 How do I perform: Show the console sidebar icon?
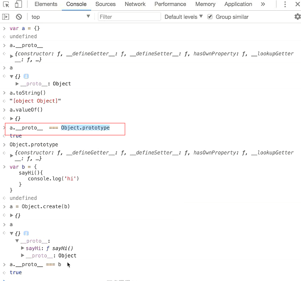6,17
